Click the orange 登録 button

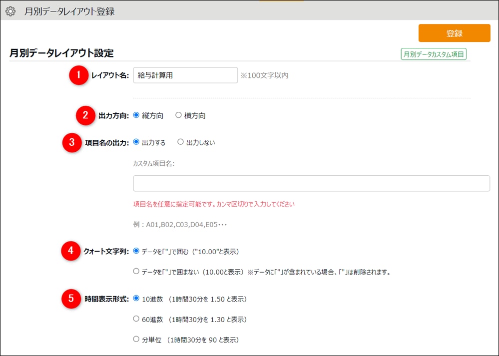(x=454, y=33)
